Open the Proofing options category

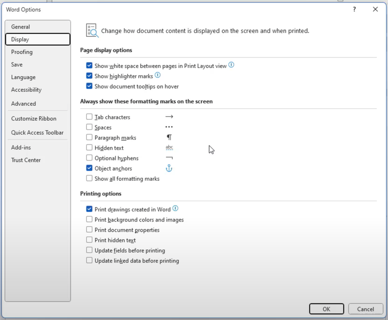(22, 52)
